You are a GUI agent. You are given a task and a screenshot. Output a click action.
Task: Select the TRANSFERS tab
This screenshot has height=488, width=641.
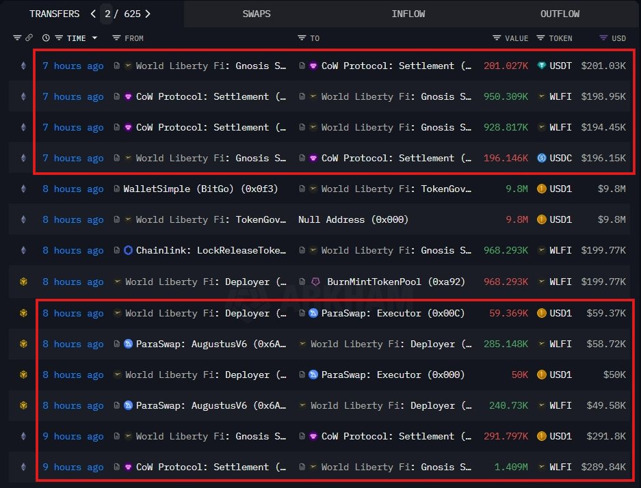point(54,14)
